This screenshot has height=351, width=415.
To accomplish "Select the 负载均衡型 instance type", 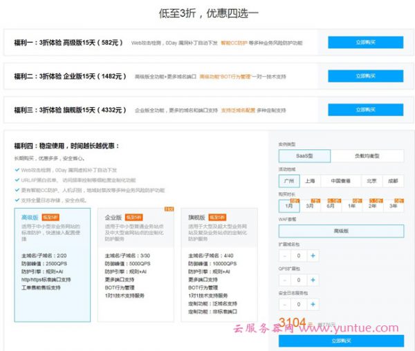I will click(367, 156).
